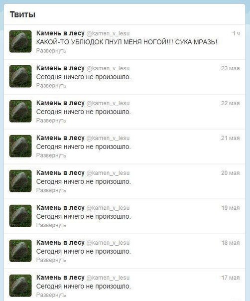Expand the tweet posted 1 ч ago with Развернуть
Image resolution: width=250 pixels, height=301 pixels.
pyautogui.click(x=51, y=51)
